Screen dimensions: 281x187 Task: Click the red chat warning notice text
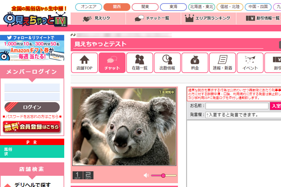tap(234, 94)
